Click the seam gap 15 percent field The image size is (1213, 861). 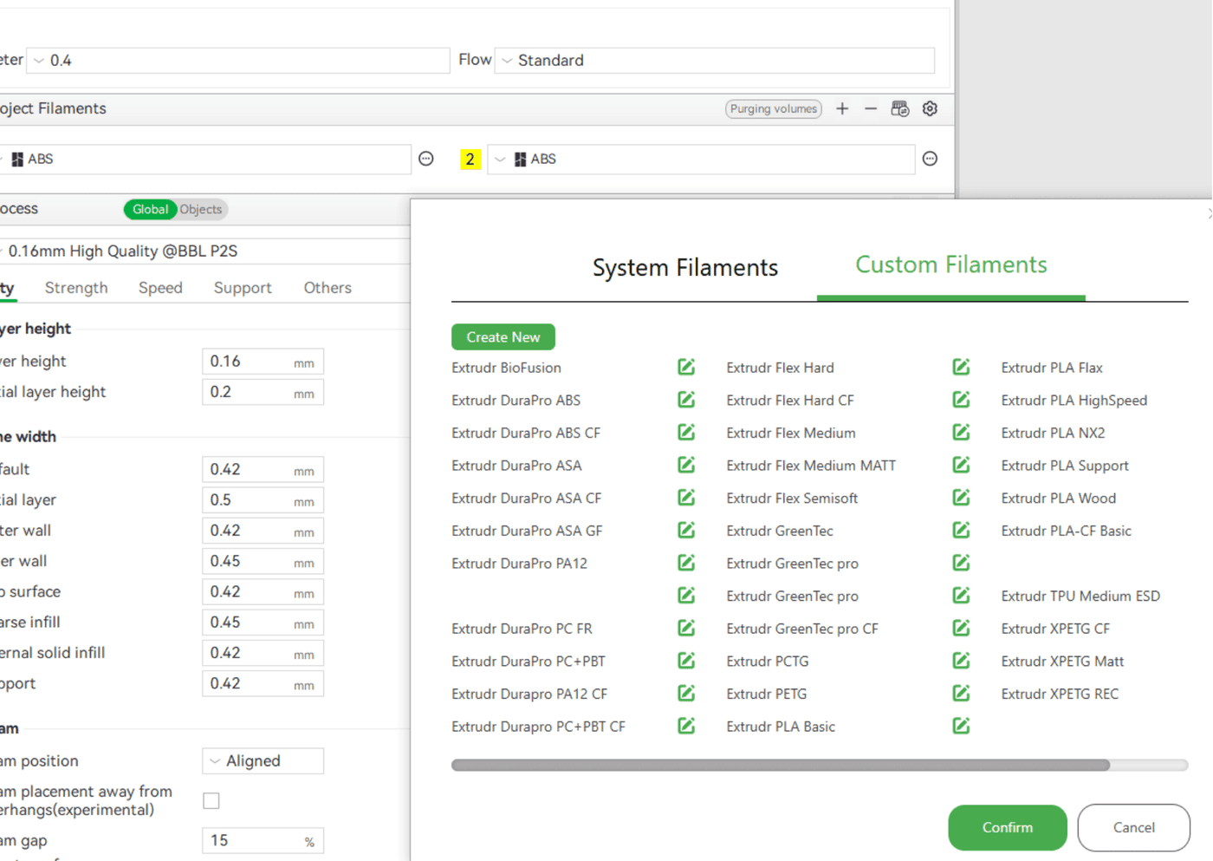263,840
